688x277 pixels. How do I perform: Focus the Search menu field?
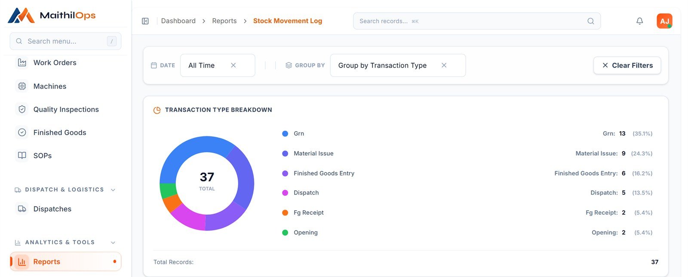pyautogui.click(x=65, y=41)
